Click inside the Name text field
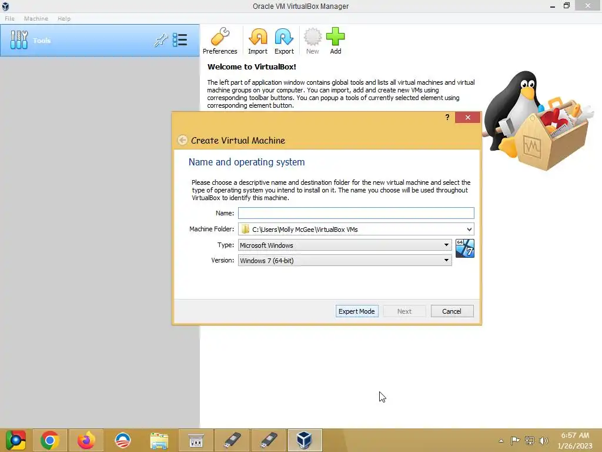Viewport: 602px width, 452px height. [x=356, y=213]
